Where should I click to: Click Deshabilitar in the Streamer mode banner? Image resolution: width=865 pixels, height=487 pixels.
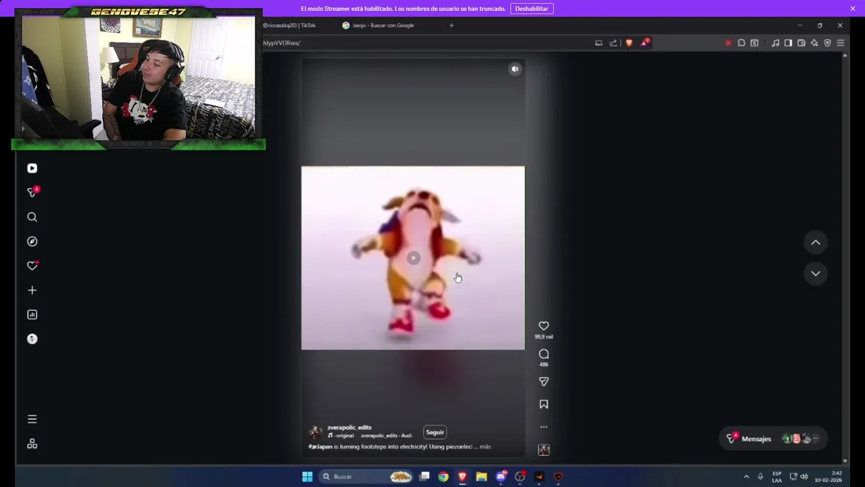tap(532, 9)
